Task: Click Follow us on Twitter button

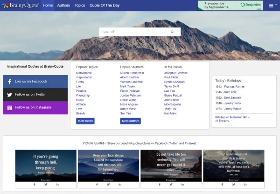Action: [x=35, y=95]
